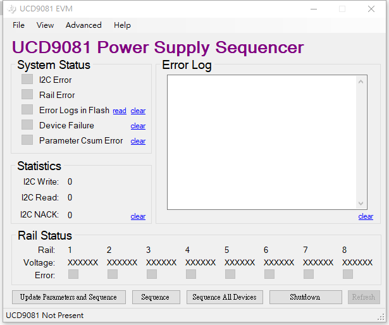Image resolution: width=389 pixels, height=325 pixels.
Task: Clear the Error Log text box
Action: (x=366, y=216)
